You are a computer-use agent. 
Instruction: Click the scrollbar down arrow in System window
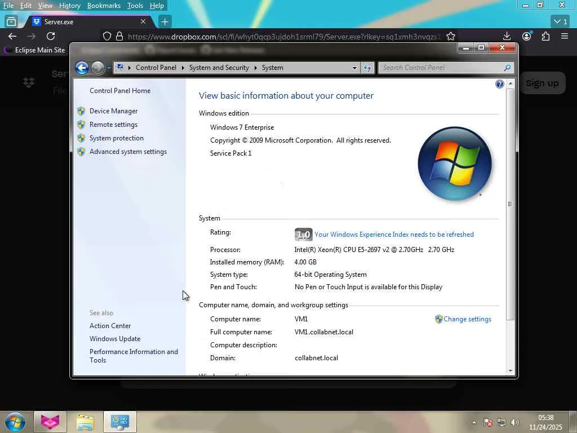(x=510, y=370)
